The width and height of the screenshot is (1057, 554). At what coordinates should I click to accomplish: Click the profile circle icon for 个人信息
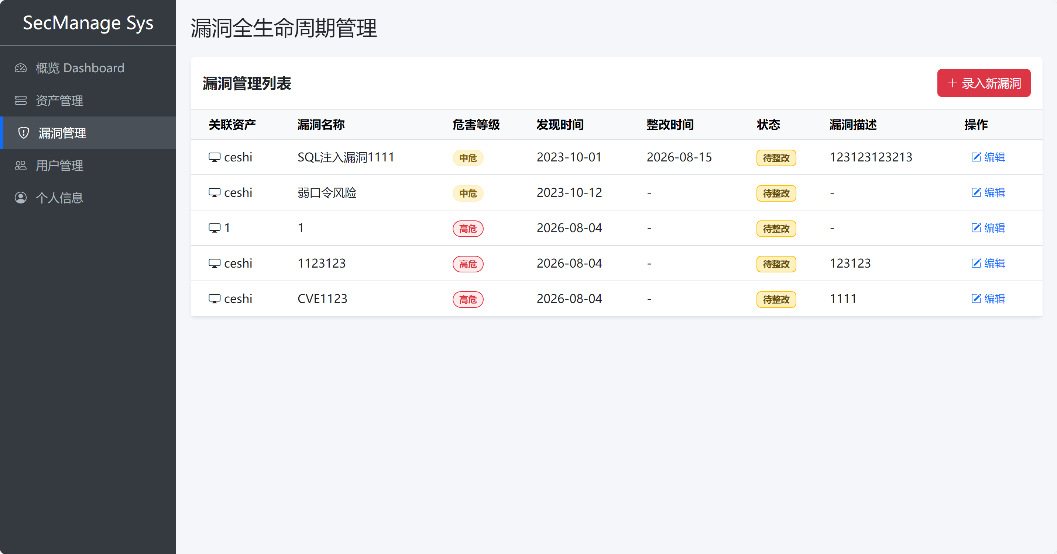pyautogui.click(x=21, y=198)
